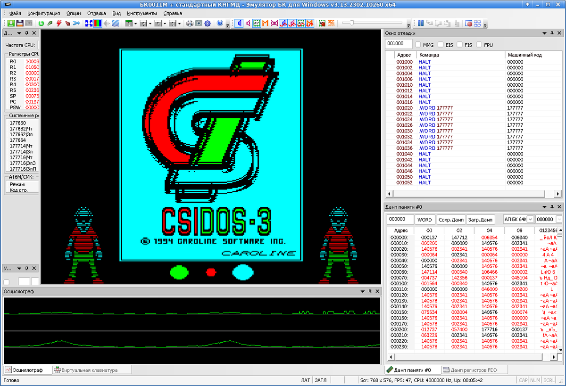This screenshot has height=386, width=566.
Task: Toggle fullscreen with the blue arrows icon
Action: [x=89, y=23]
